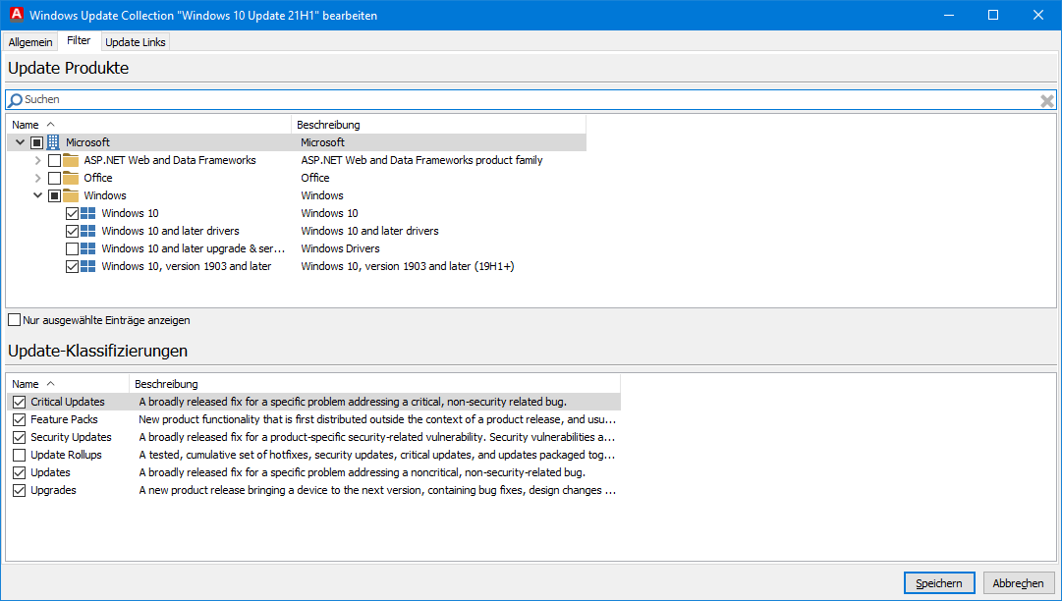Collapse the Microsoft tree node
The width and height of the screenshot is (1062, 601).
click(20, 142)
